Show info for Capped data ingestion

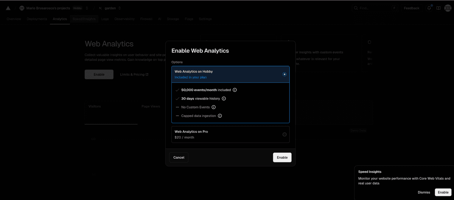[220, 116]
